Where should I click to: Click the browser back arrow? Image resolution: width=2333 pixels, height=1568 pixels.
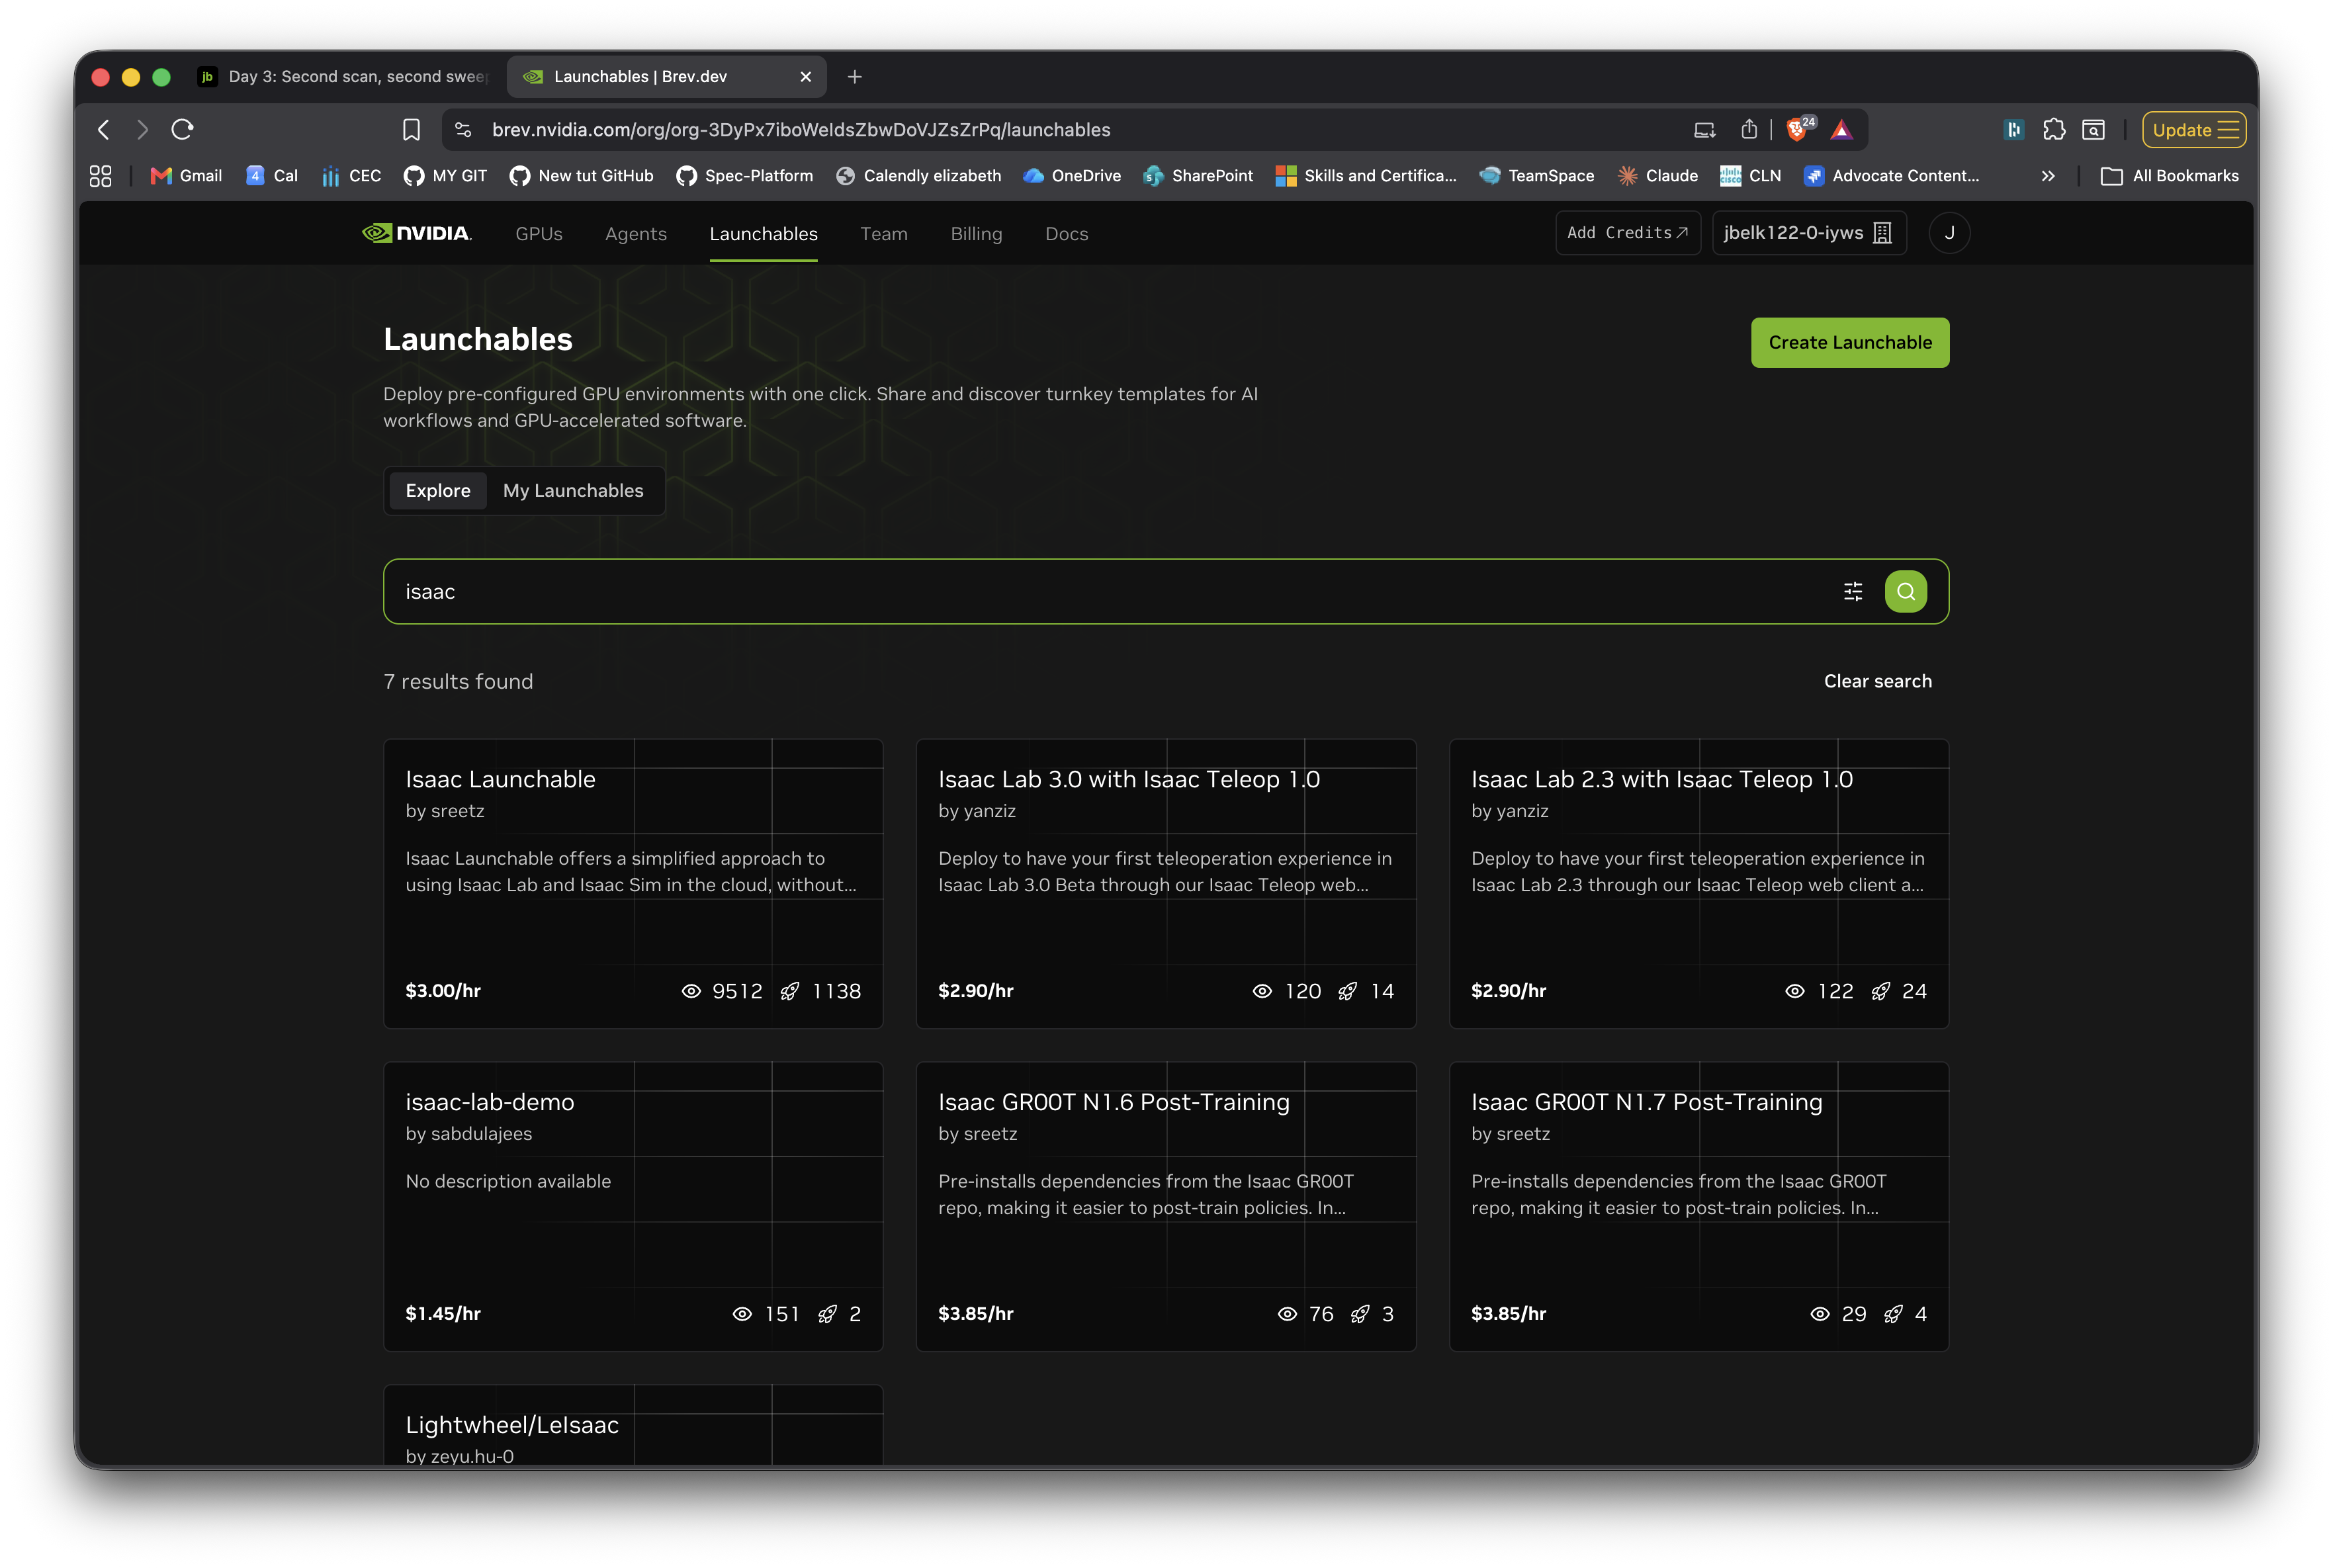coord(103,129)
